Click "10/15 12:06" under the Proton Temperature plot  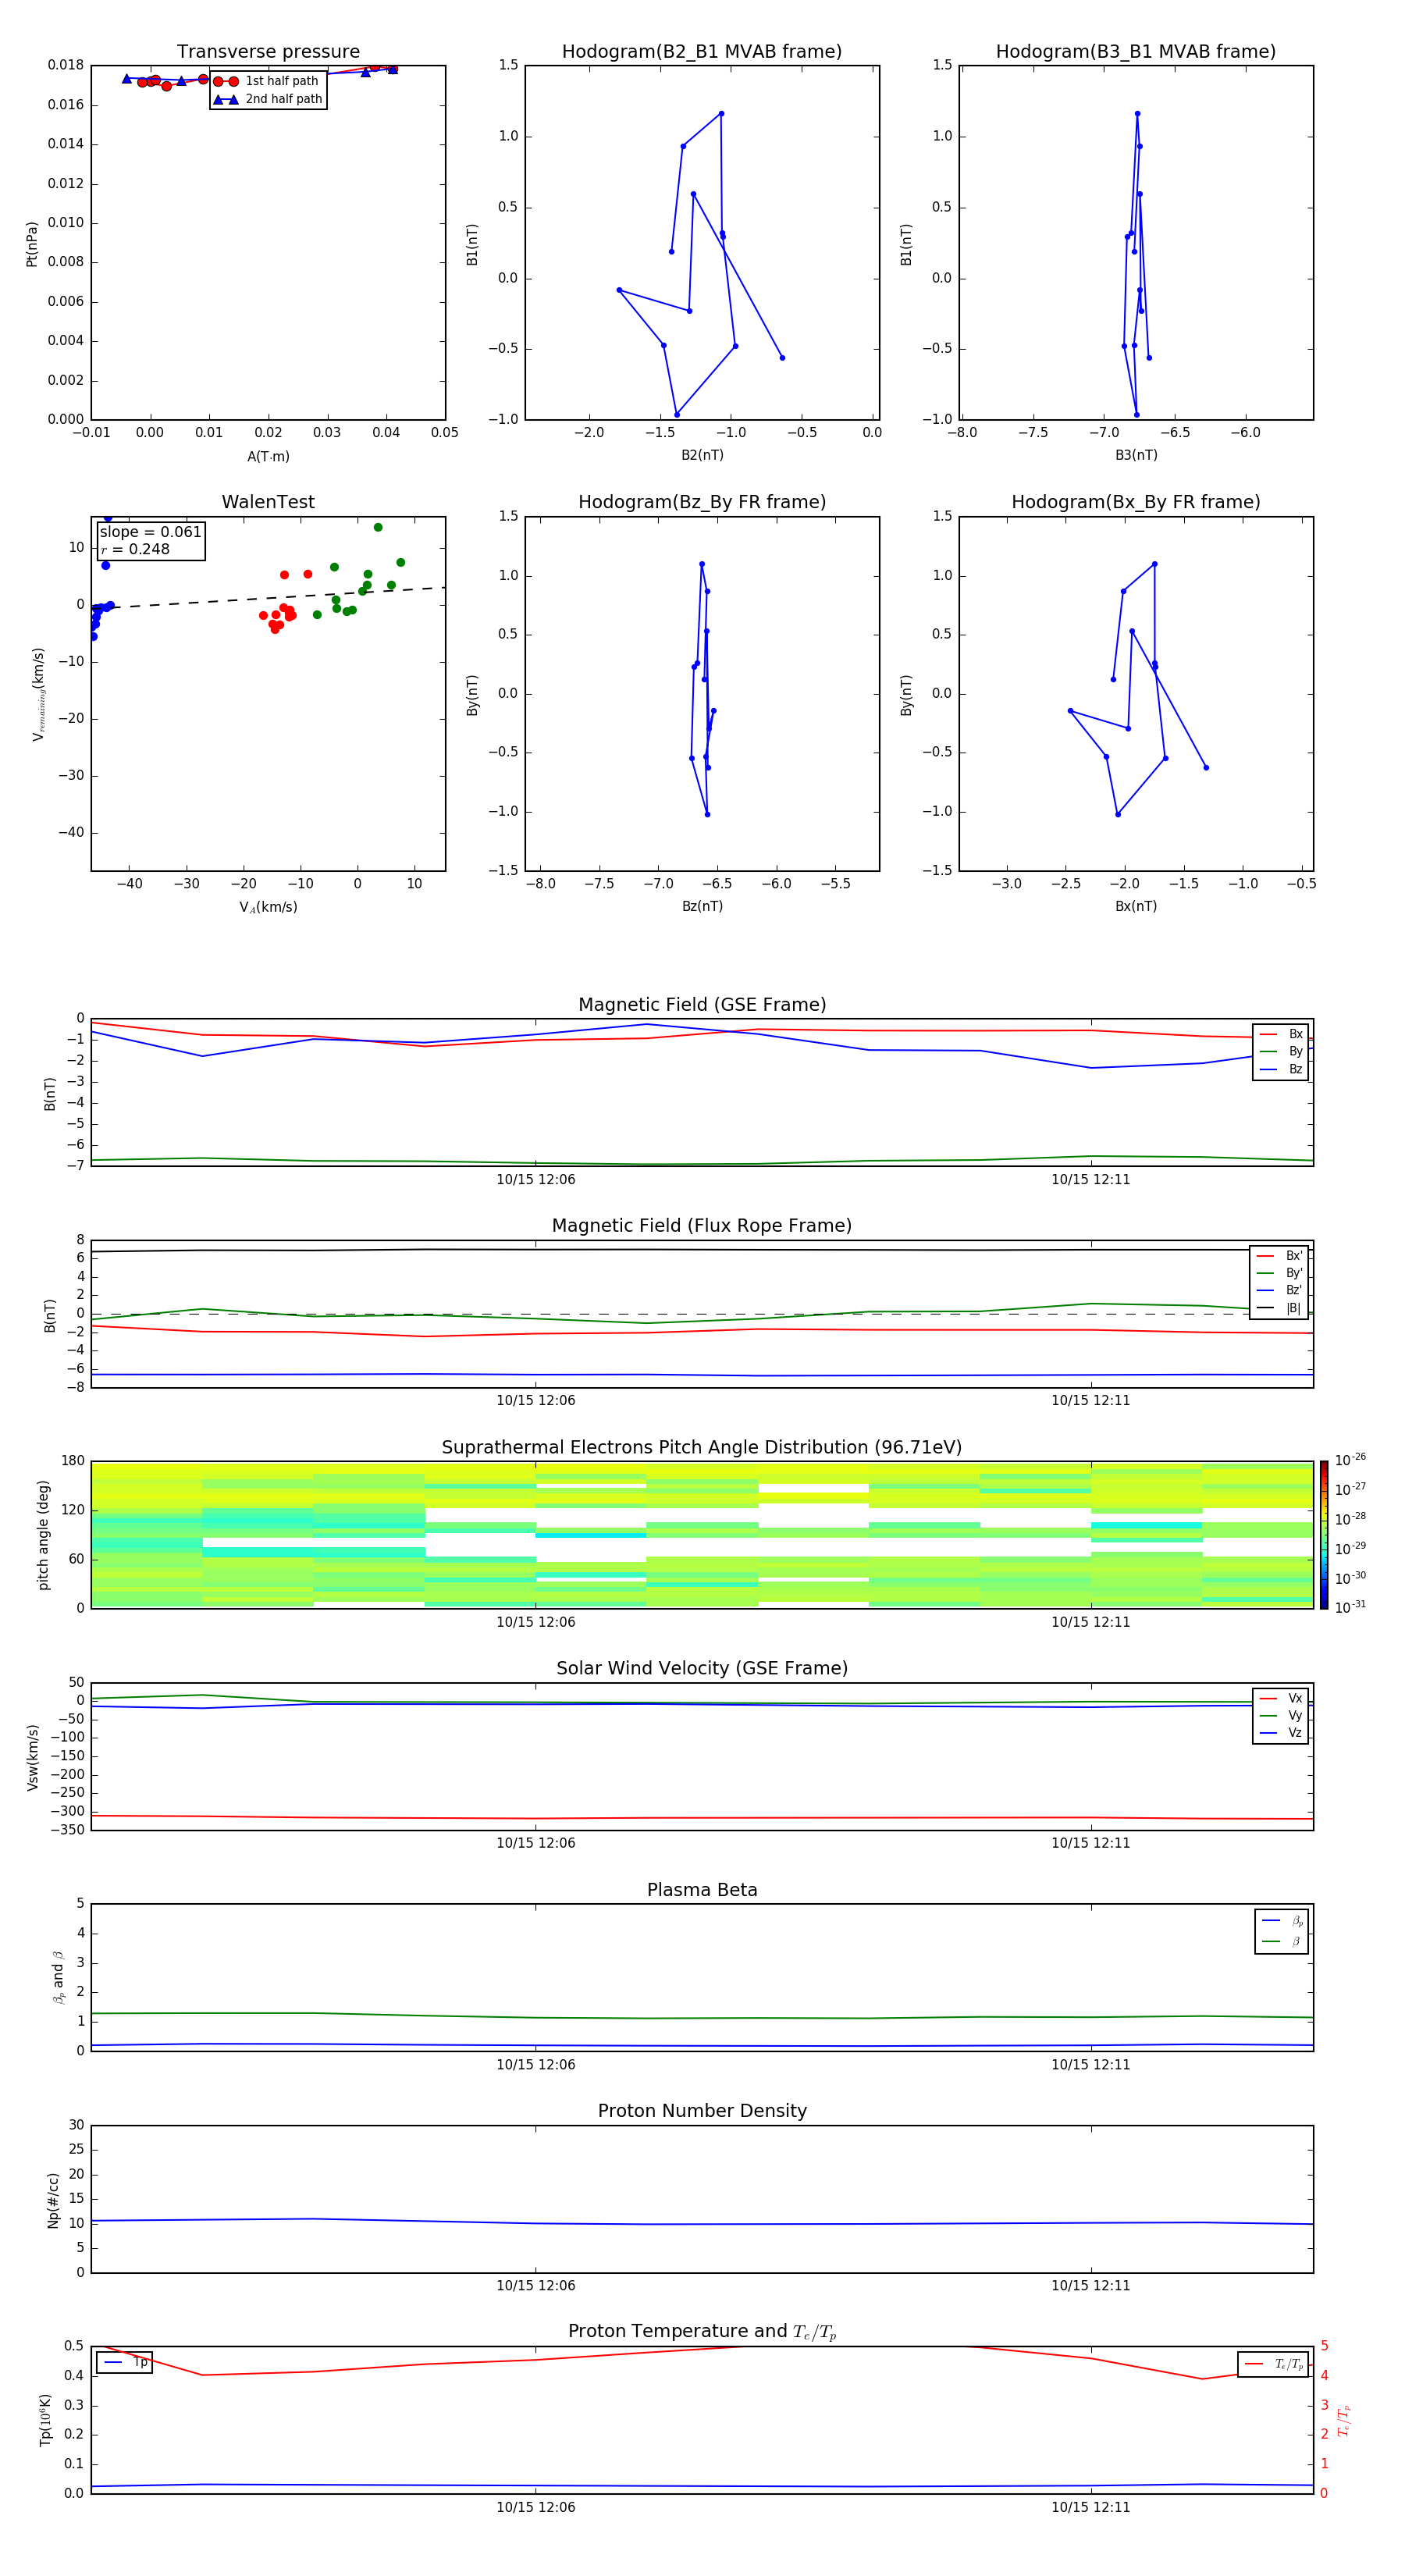click(x=536, y=2507)
